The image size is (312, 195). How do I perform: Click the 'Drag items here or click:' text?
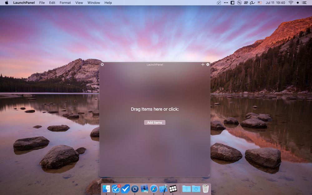(x=155, y=109)
